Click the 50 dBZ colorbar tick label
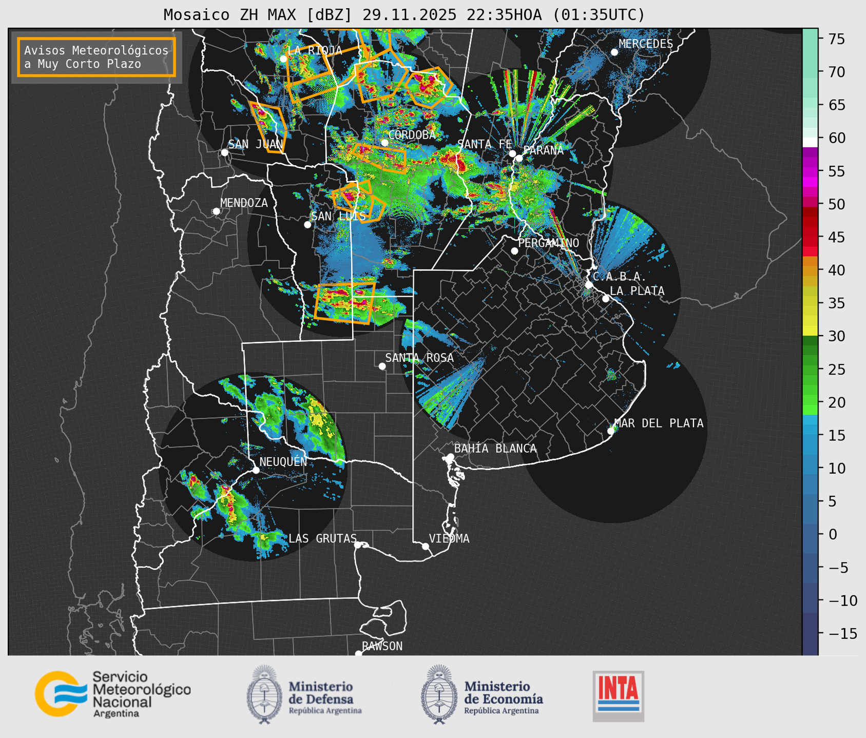 [x=836, y=204]
